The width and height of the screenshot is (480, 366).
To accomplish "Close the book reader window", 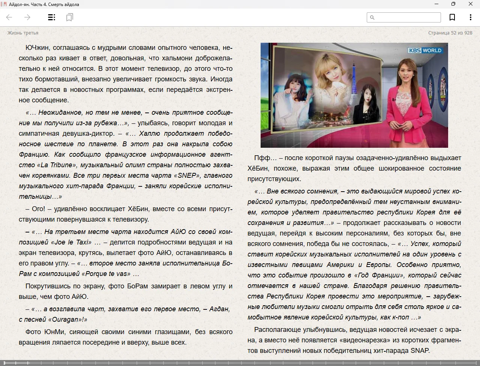I will (471, 4).
